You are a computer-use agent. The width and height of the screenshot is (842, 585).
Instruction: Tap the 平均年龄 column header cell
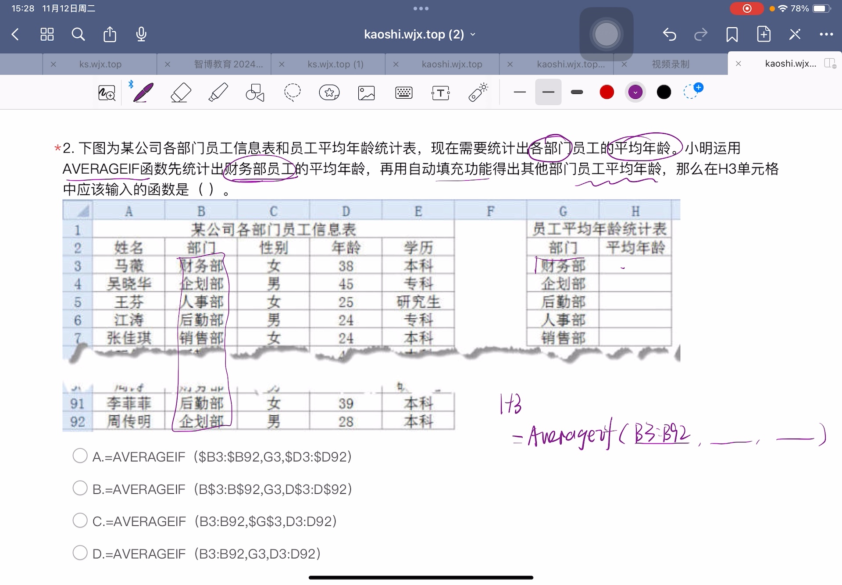(x=635, y=247)
